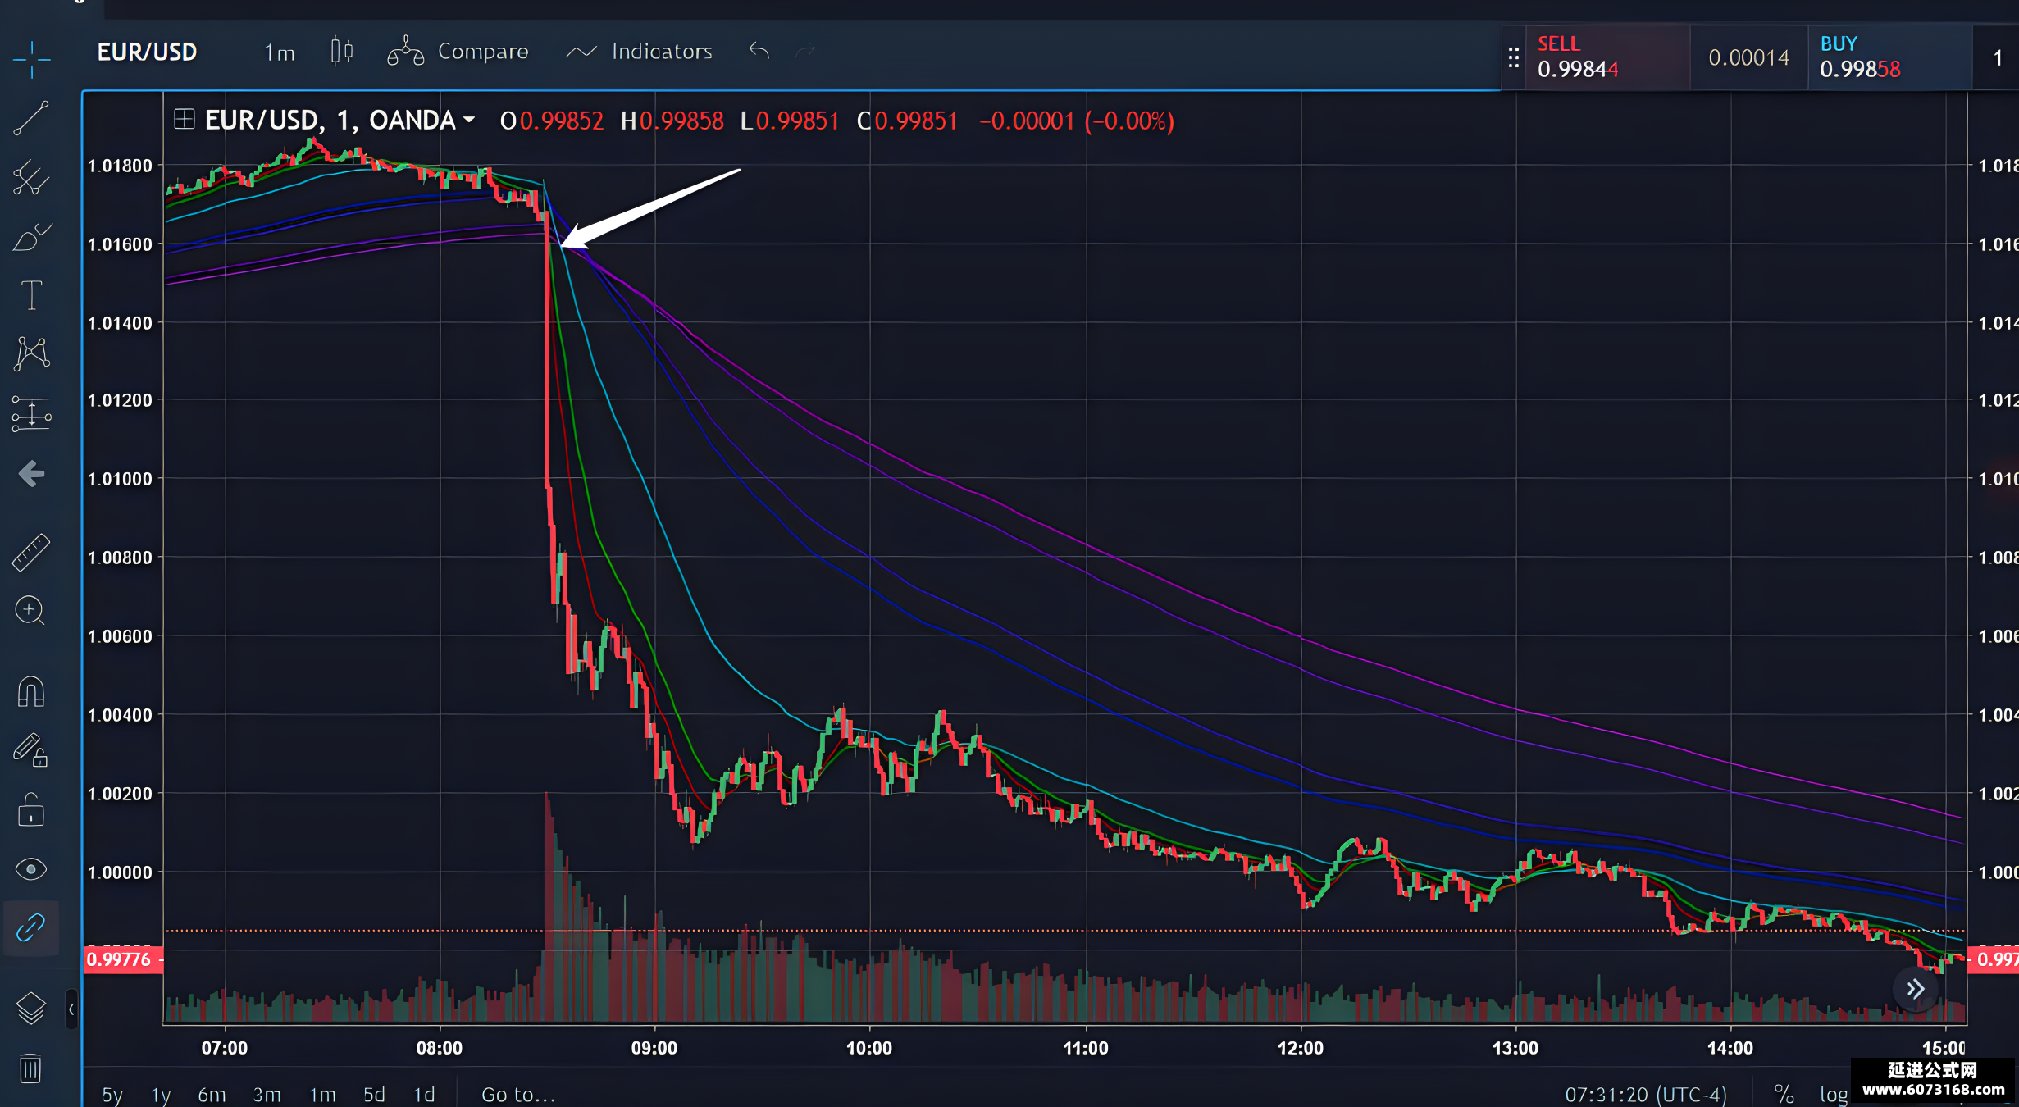Image resolution: width=2019 pixels, height=1107 pixels.
Task: Select the pitchfork drawing tool
Action: 31,177
